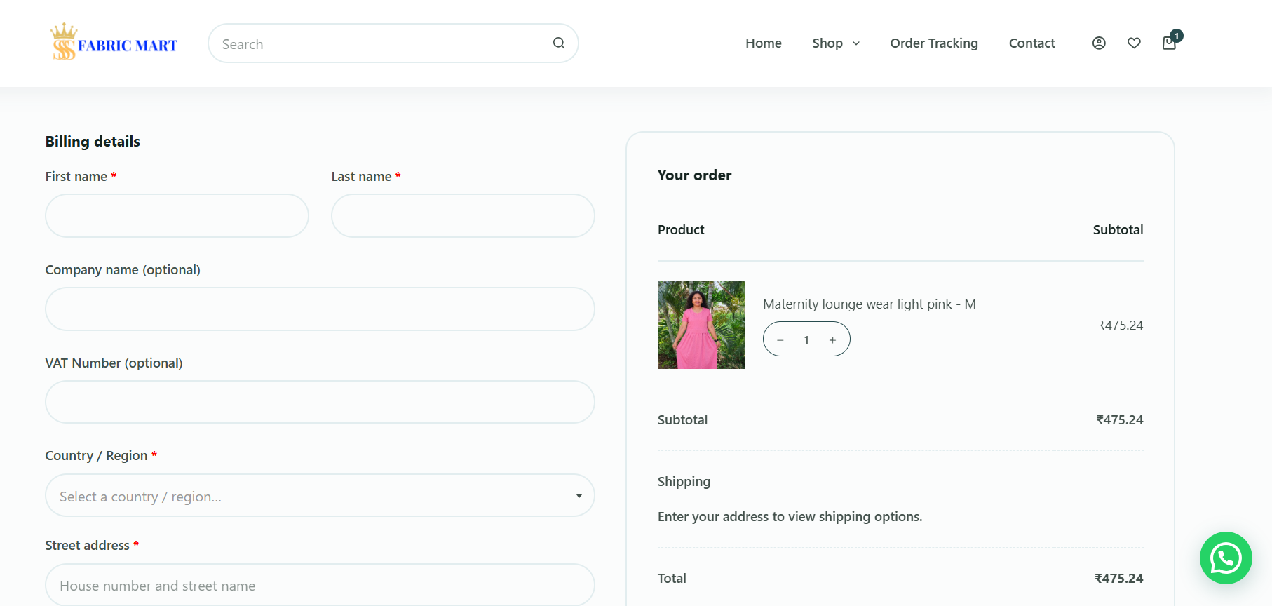This screenshot has width=1272, height=606.
Task: Open the Contact page link
Action: coord(1031,43)
